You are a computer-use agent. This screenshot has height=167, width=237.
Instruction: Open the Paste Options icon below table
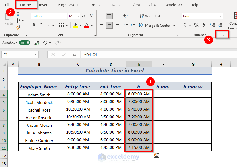click(x=156, y=156)
